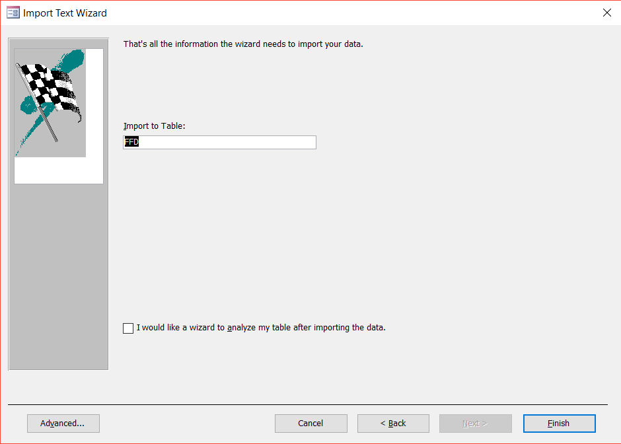Cancel the text import wizard
Screen dimensions: 621x444
[x=310, y=424]
